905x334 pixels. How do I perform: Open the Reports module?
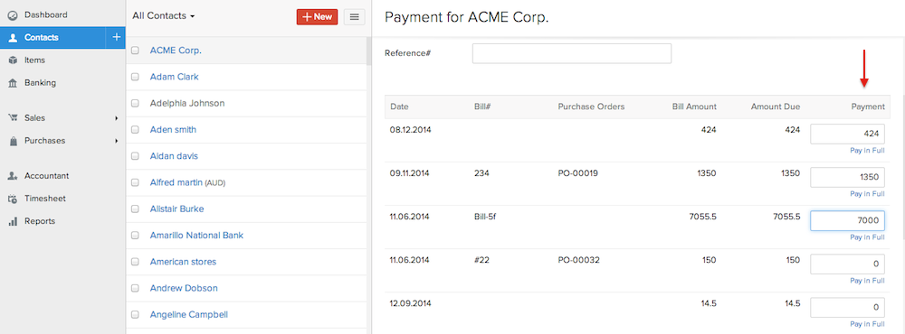(40, 220)
